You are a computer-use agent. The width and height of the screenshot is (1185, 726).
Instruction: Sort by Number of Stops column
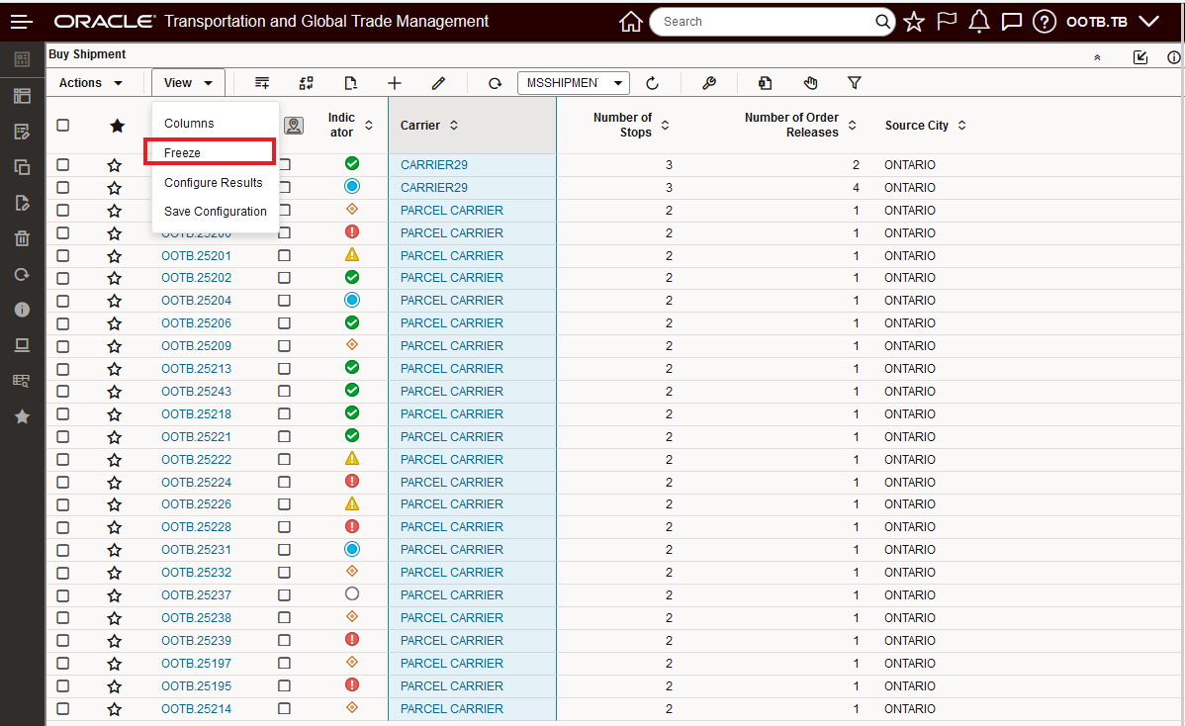(x=665, y=126)
